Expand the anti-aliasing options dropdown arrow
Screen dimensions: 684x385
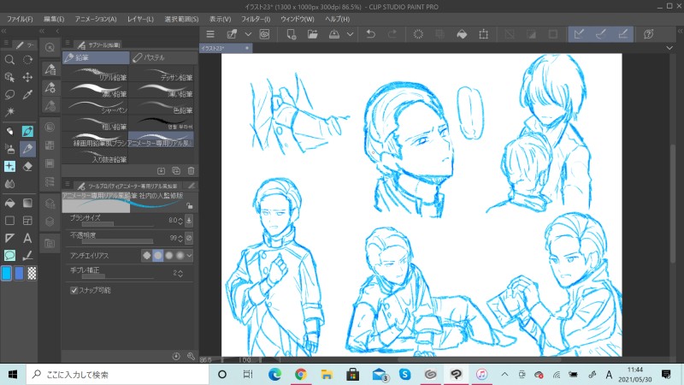point(189,255)
